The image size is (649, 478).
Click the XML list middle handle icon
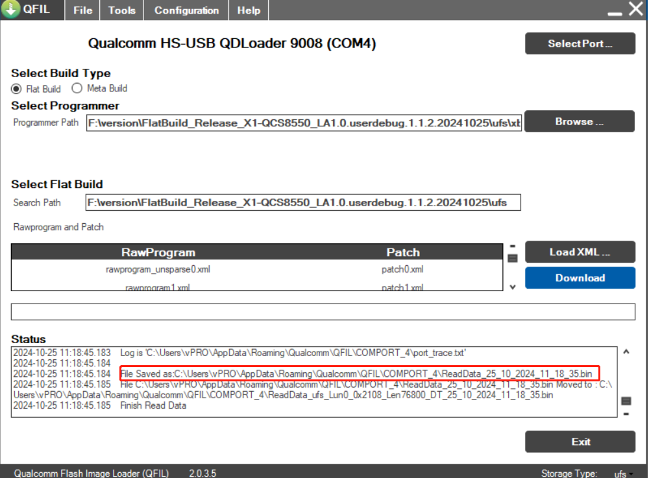513,258
